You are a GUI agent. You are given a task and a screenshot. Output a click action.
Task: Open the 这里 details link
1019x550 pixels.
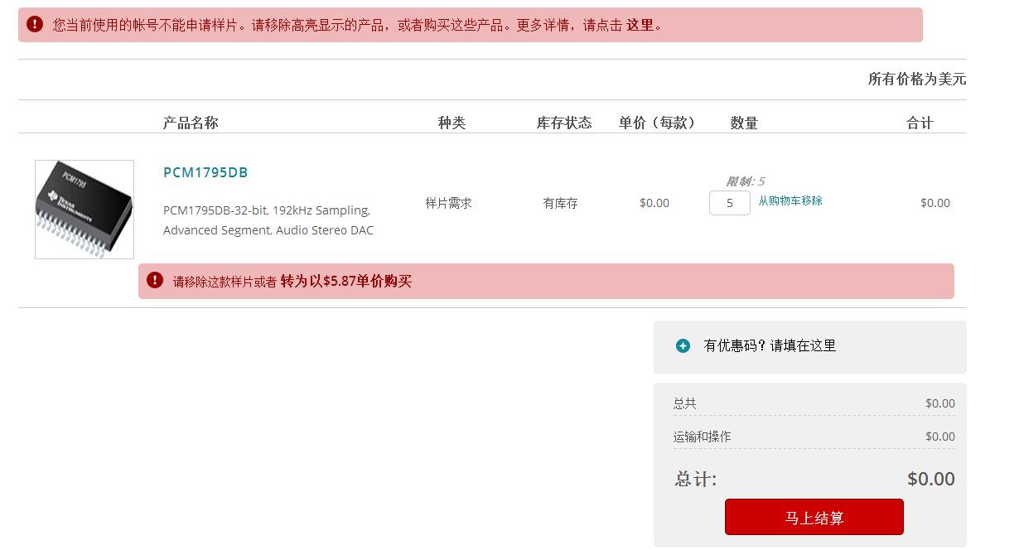(640, 25)
